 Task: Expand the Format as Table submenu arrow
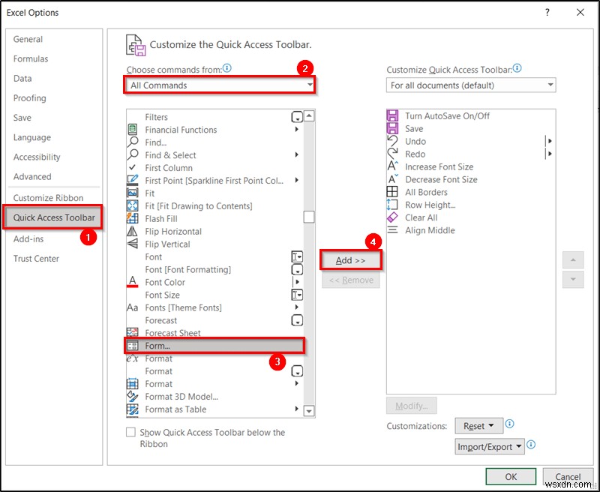296,409
